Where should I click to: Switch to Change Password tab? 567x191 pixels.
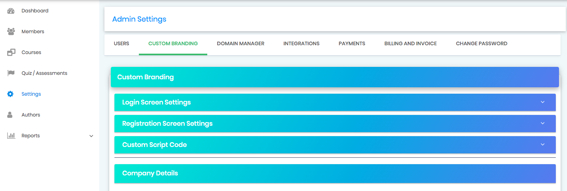pyautogui.click(x=481, y=44)
